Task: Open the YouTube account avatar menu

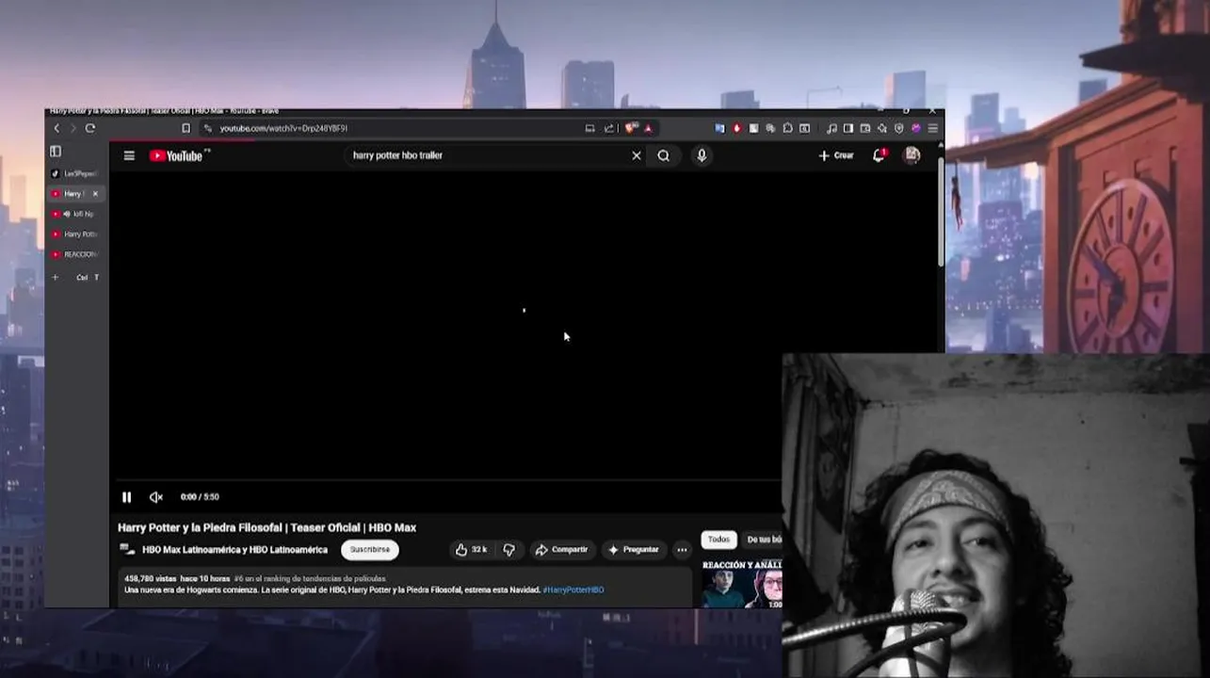Action: (912, 155)
